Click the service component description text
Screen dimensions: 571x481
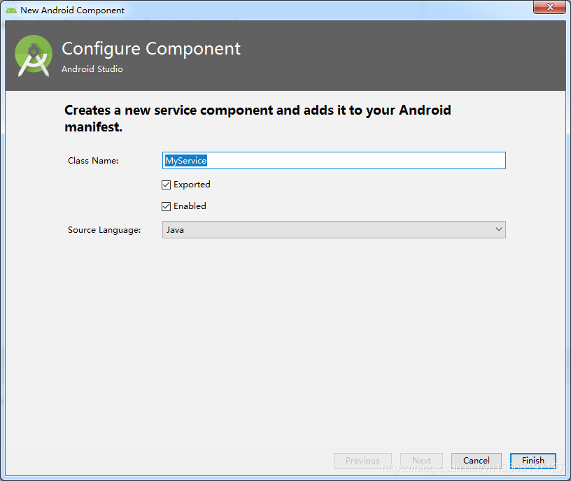pos(258,118)
